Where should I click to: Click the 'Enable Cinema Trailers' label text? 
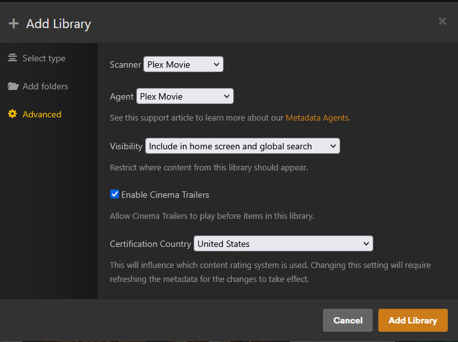point(165,195)
